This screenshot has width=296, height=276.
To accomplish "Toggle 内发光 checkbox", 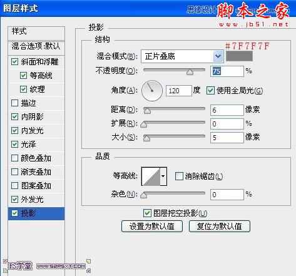I will 14,130.
